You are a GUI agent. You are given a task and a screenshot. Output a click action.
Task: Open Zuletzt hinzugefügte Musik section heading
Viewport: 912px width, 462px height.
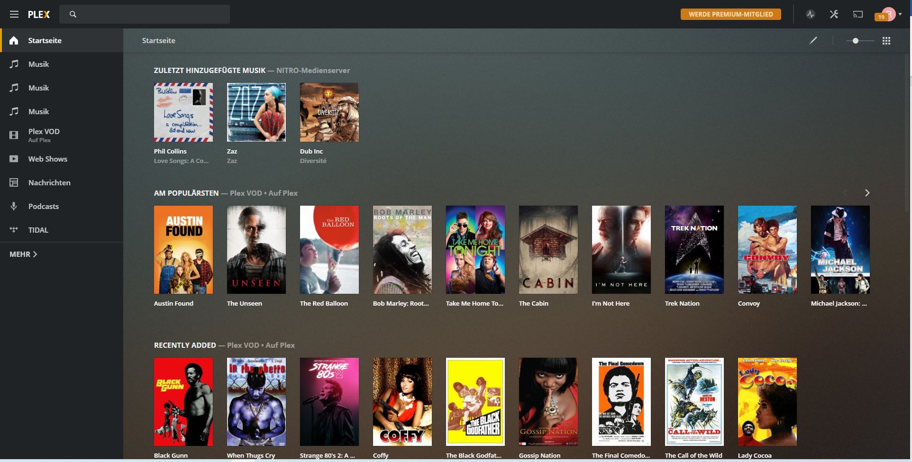210,70
